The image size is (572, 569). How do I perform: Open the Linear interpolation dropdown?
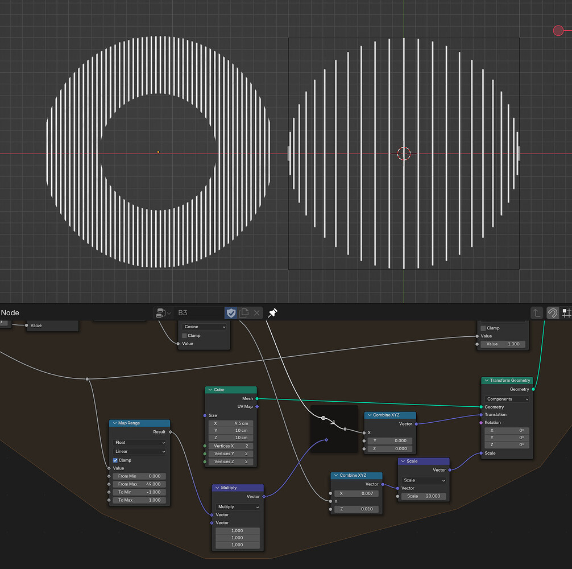(x=140, y=451)
